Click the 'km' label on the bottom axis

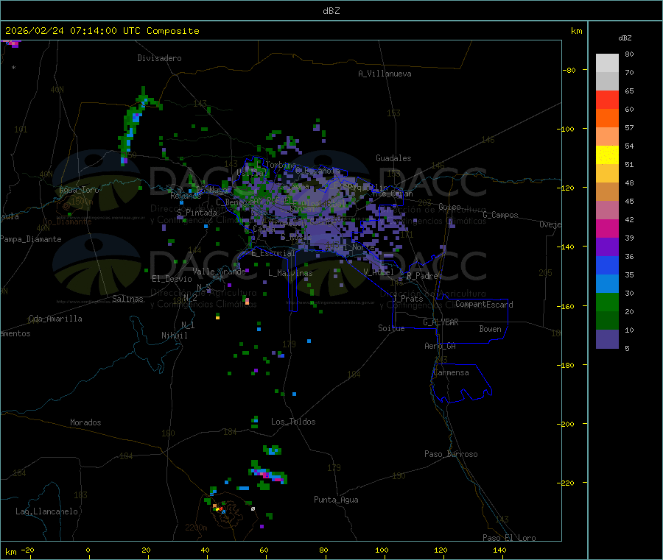click(10, 552)
